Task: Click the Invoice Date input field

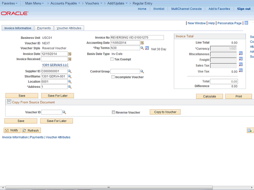Action: pos(54,54)
